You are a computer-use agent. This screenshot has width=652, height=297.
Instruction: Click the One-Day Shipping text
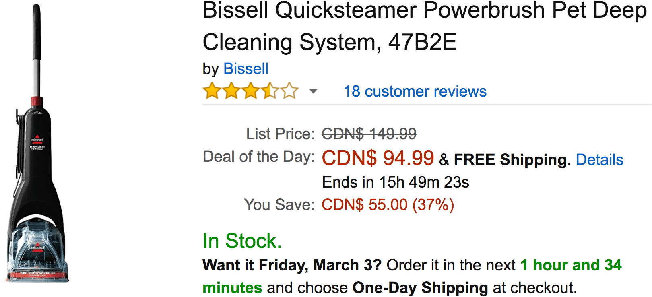pos(420,288)
